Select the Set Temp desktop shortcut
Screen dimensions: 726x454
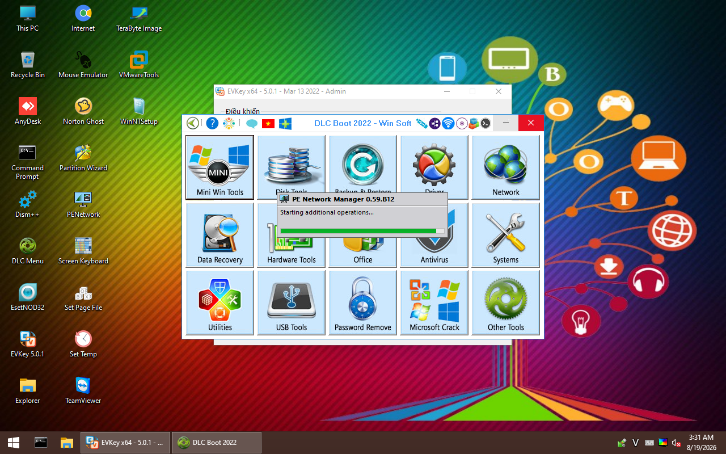(83, 344)
